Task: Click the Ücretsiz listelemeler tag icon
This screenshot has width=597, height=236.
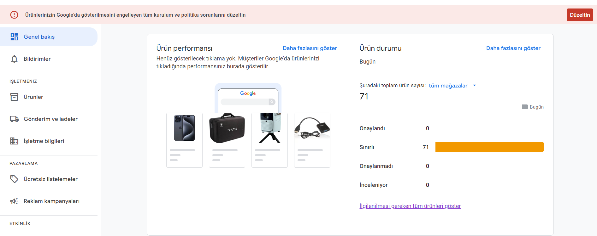Action: coord(14,179)
